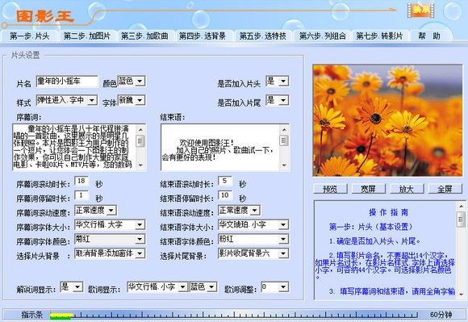468x322 pixels.
Task: Click 操作指南 panel scroll-up arrow
Action: click(461, 207)
